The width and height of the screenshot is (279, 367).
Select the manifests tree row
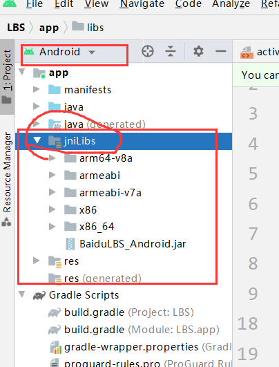124,89
